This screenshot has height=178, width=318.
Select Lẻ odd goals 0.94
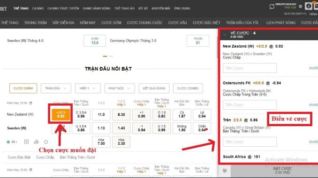click(202, 114)
